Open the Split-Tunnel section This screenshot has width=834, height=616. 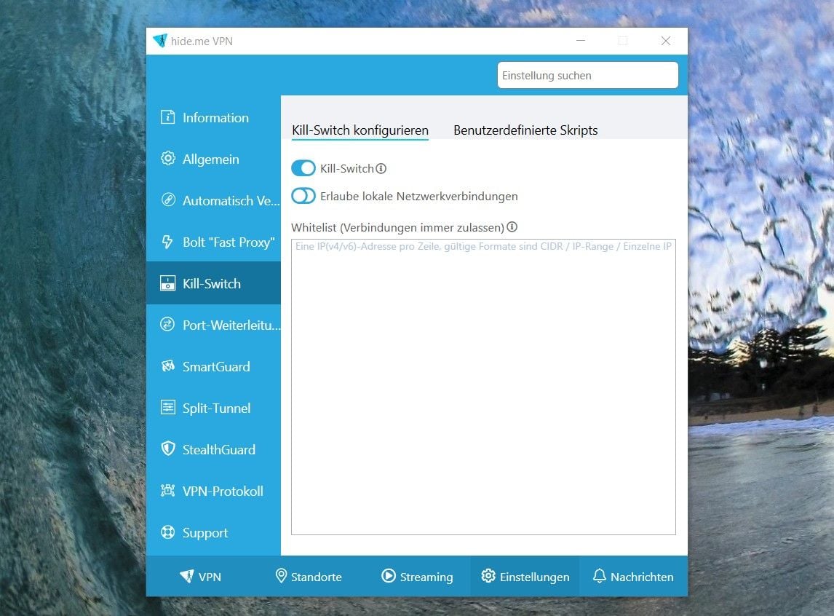pyautogui.click(x=213, y=408)
